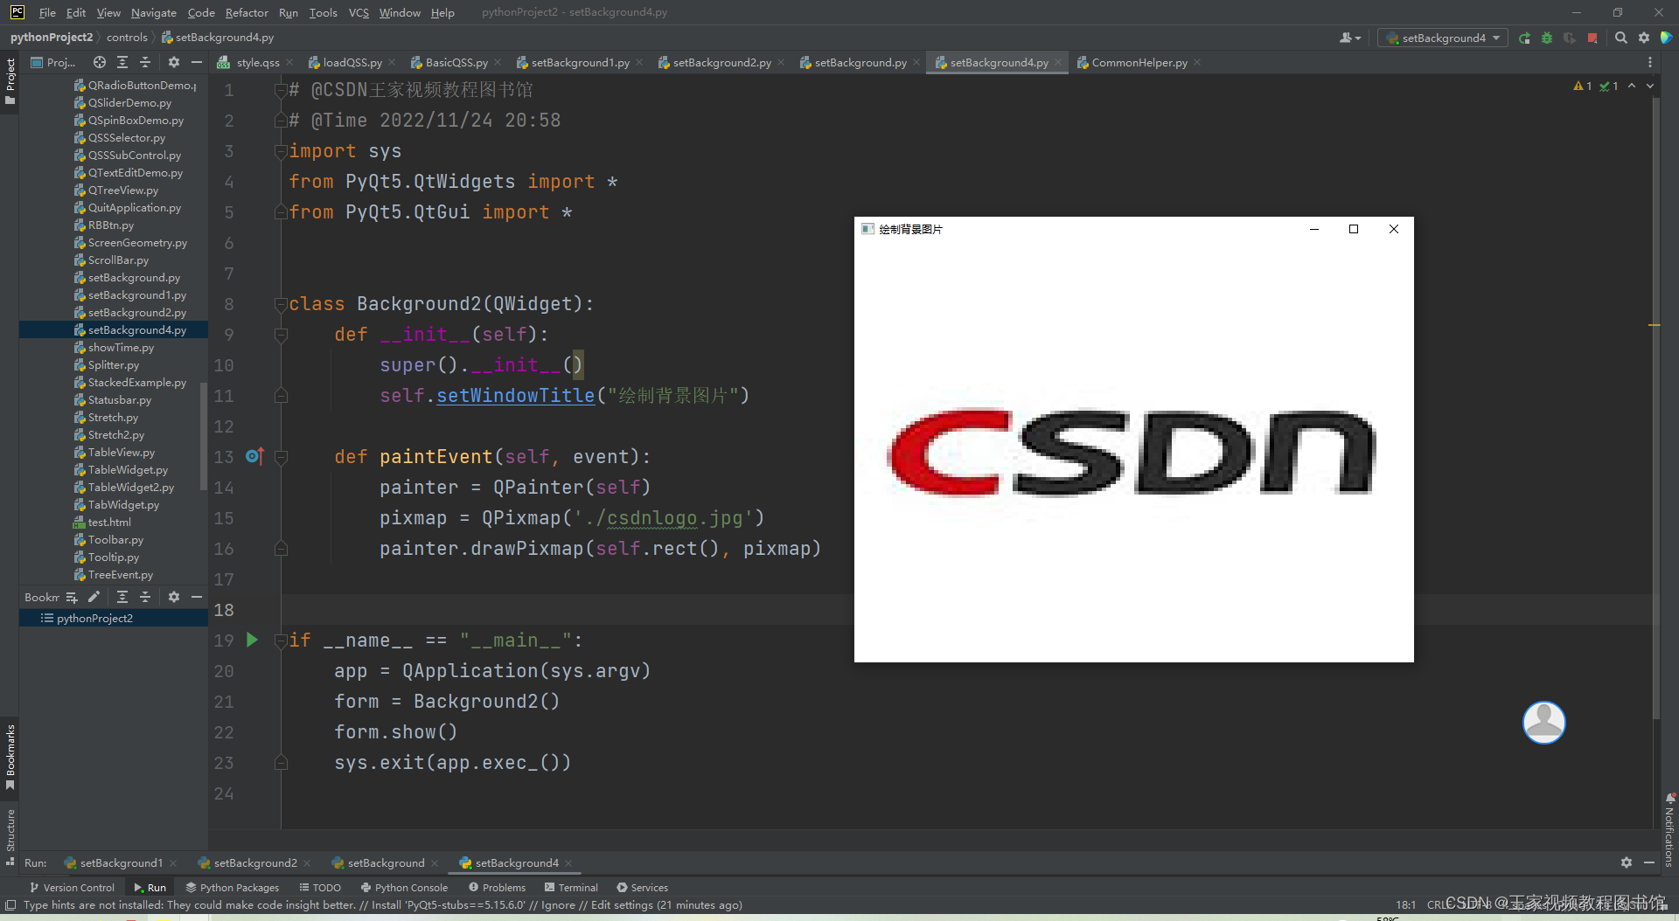This screenshot has width=1679, height=921.
Task: Open the setBackground4 run configuration dropdown
Action: coord(1443,38)
